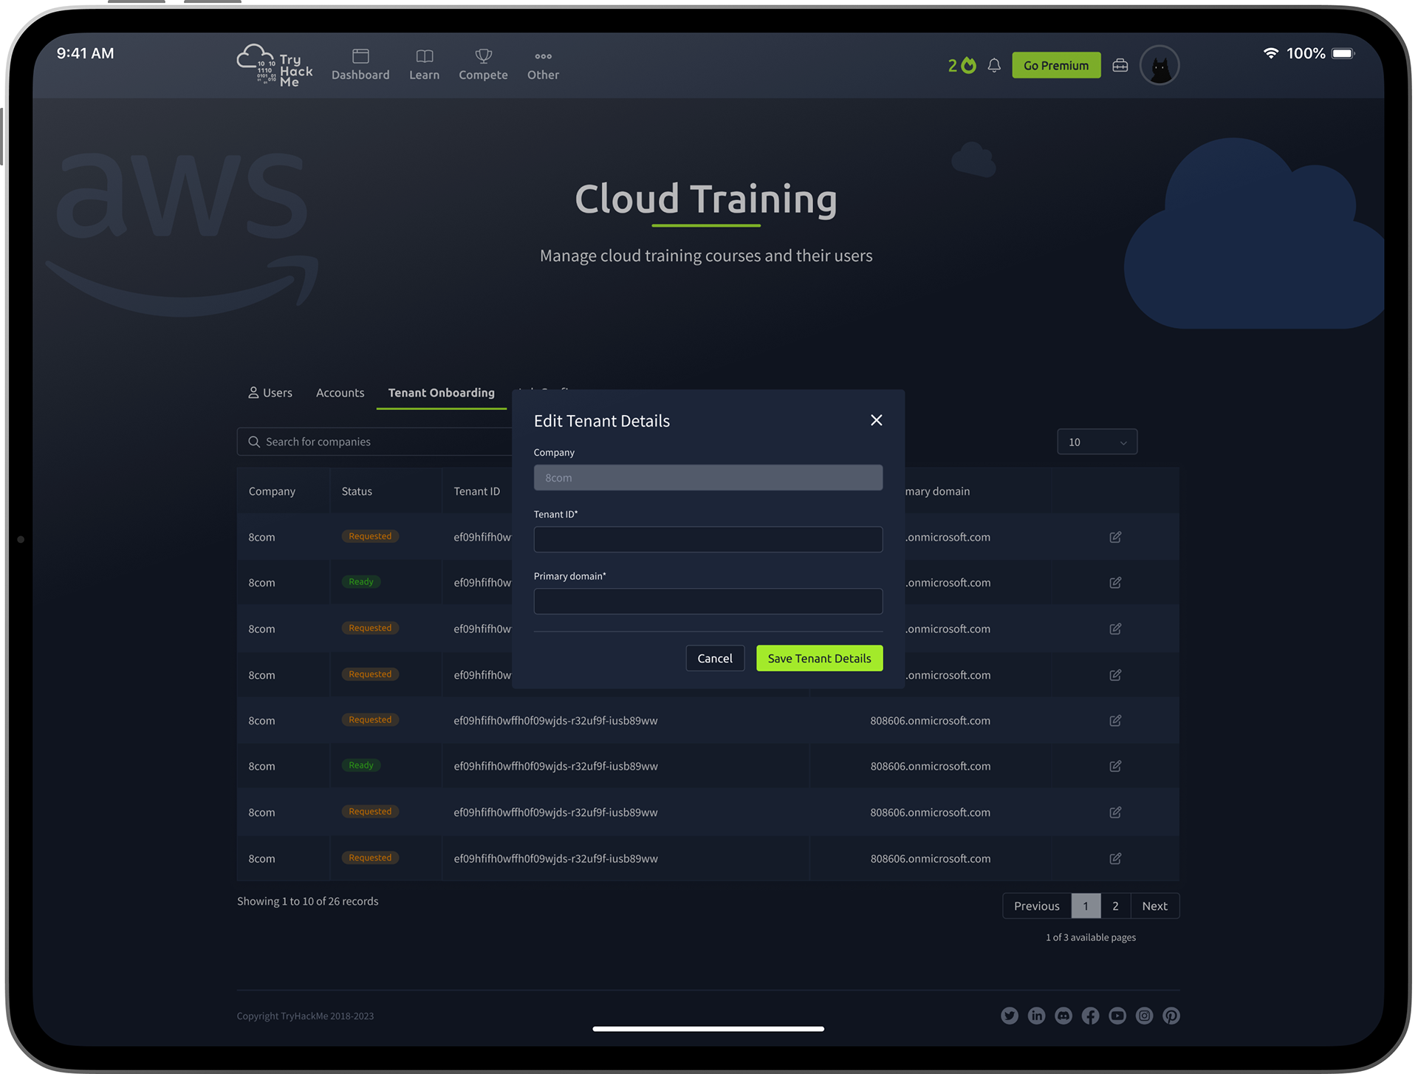Open the rows-per-page dropdown showing 10

(1097, 442)
